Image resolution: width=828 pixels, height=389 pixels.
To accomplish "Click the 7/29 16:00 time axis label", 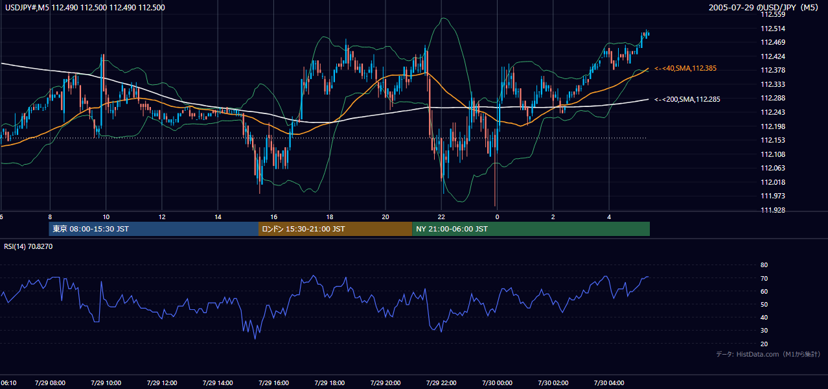I will click(273, 383).
